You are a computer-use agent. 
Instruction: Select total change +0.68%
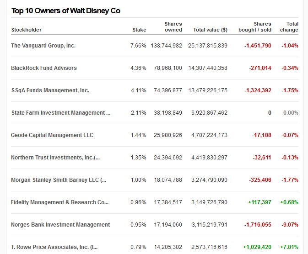pos(289,202)
